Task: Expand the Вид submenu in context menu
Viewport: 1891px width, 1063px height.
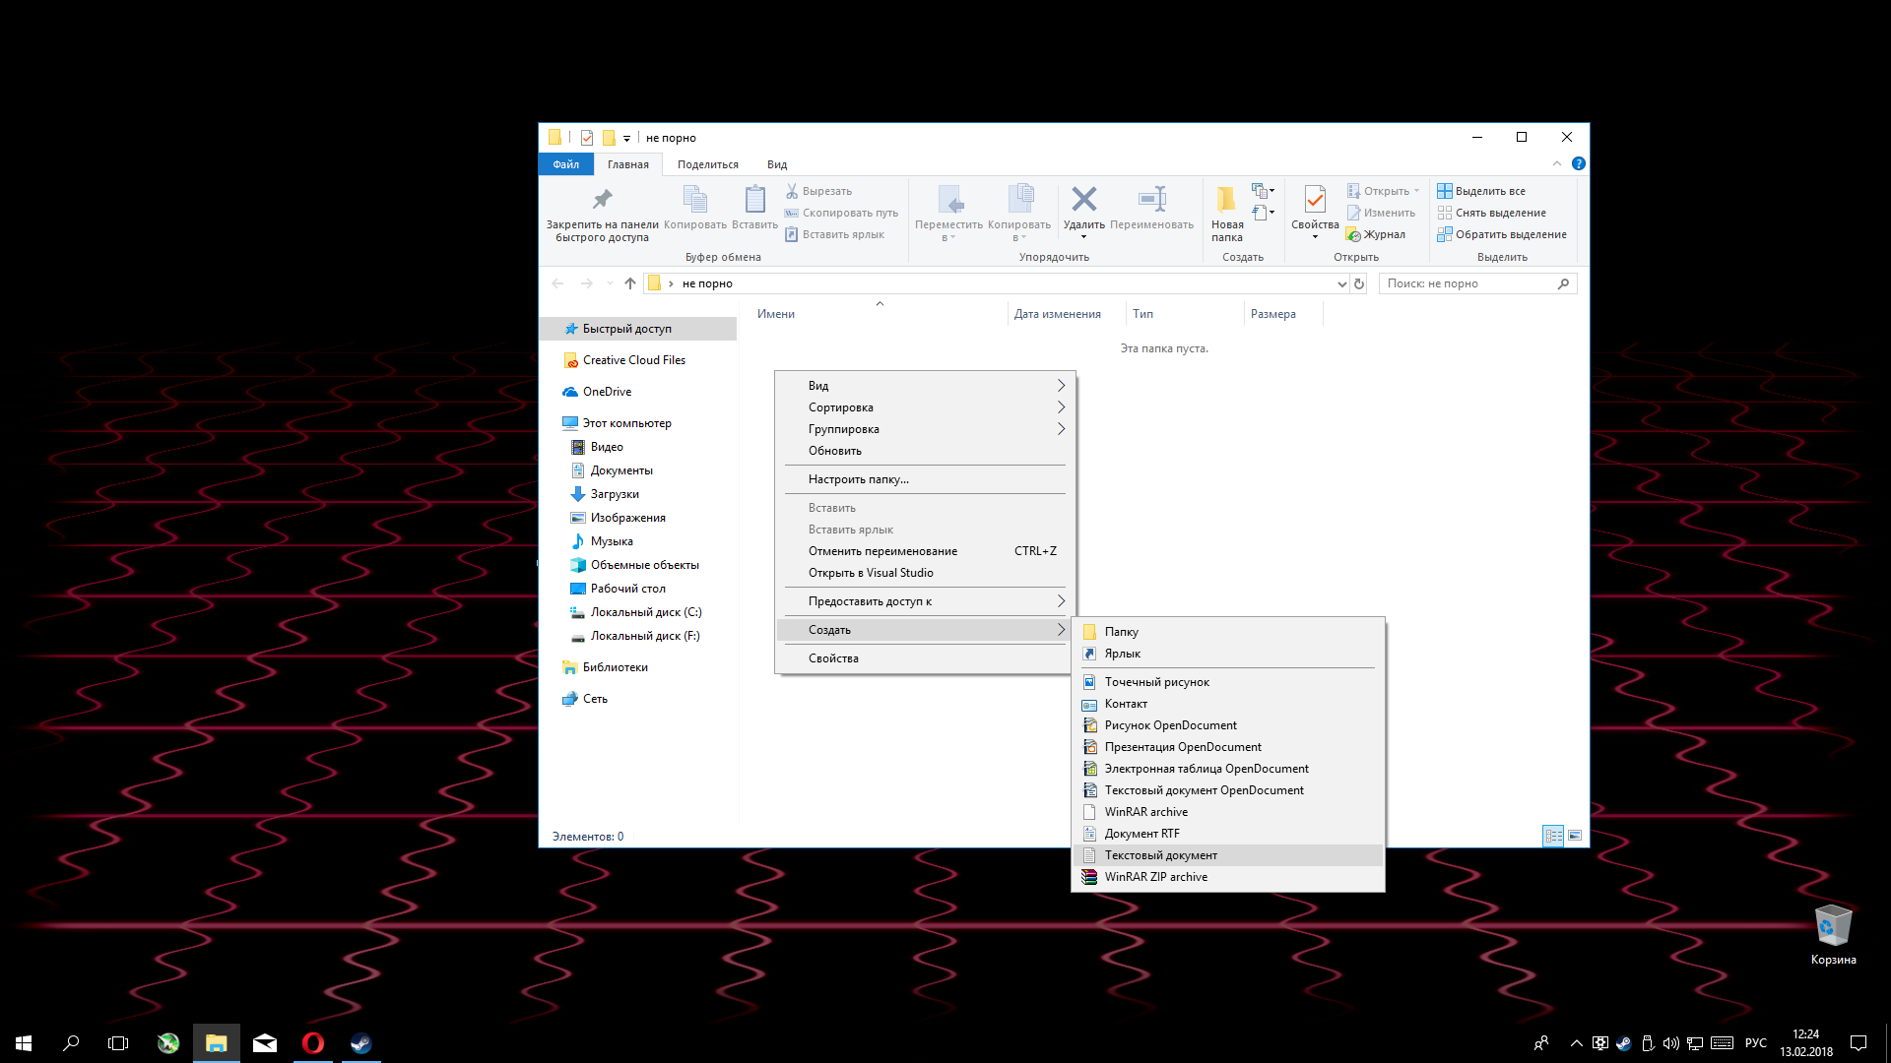Action: point(924,386)
